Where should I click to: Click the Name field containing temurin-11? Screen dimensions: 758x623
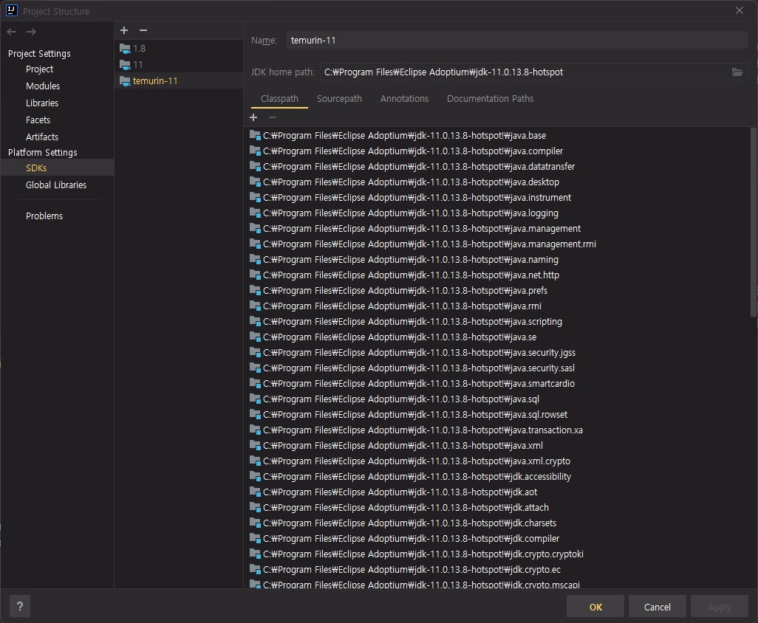(x=516, y=40)
